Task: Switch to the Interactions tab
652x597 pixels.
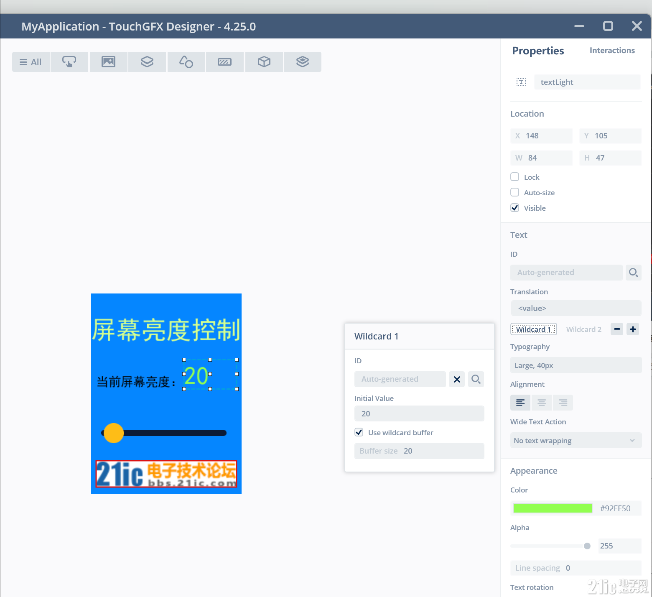Action: pos(612,51)
